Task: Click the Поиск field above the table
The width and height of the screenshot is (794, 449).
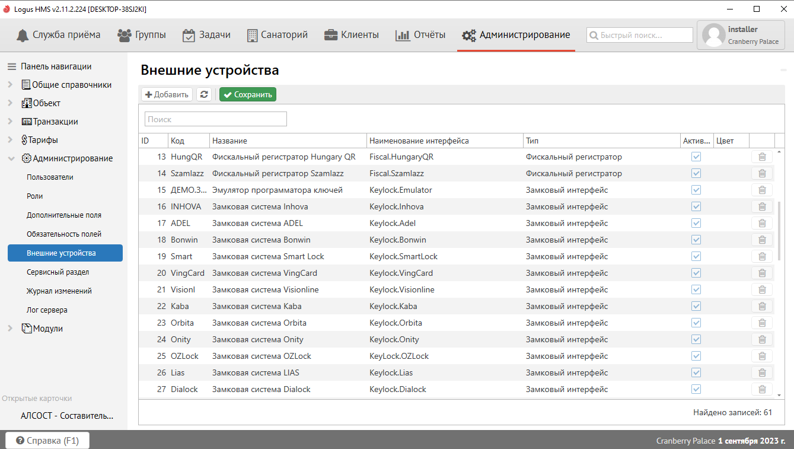Action: click(x=216, y=119)
